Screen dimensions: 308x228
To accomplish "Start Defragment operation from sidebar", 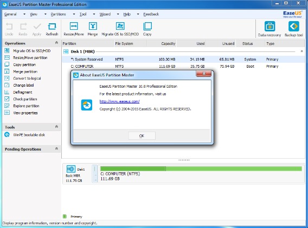I will [x=18, y=92].
